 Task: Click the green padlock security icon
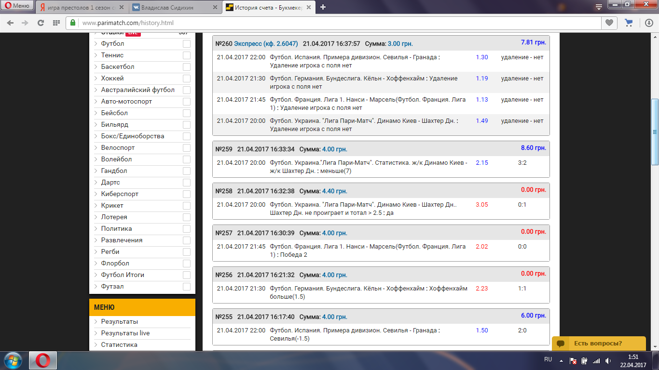click(x=73, y=23)
